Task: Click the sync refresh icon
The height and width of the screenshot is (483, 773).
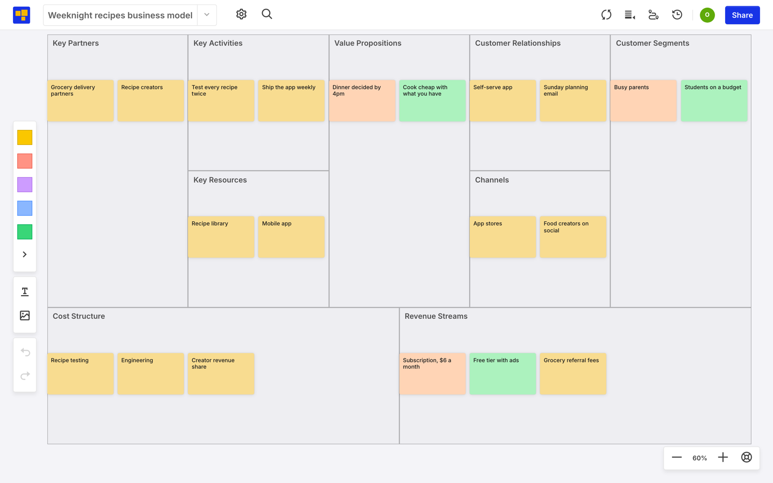Action: [606, 15]
